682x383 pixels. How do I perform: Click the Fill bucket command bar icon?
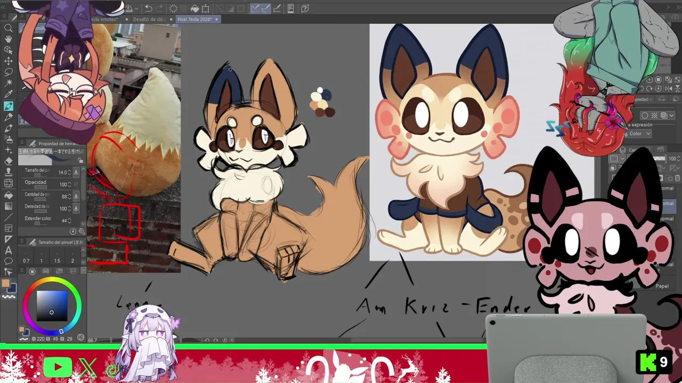pos(194,9)
